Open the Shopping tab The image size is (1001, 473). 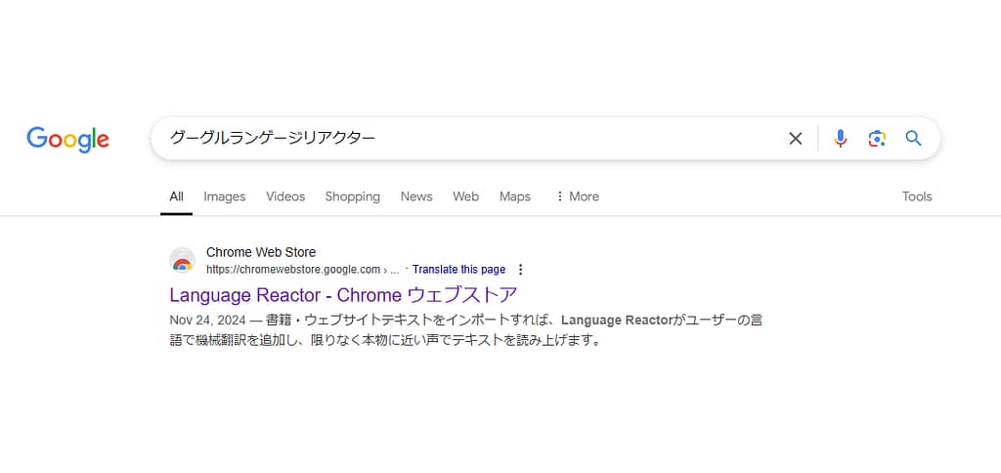coord(352,196)
